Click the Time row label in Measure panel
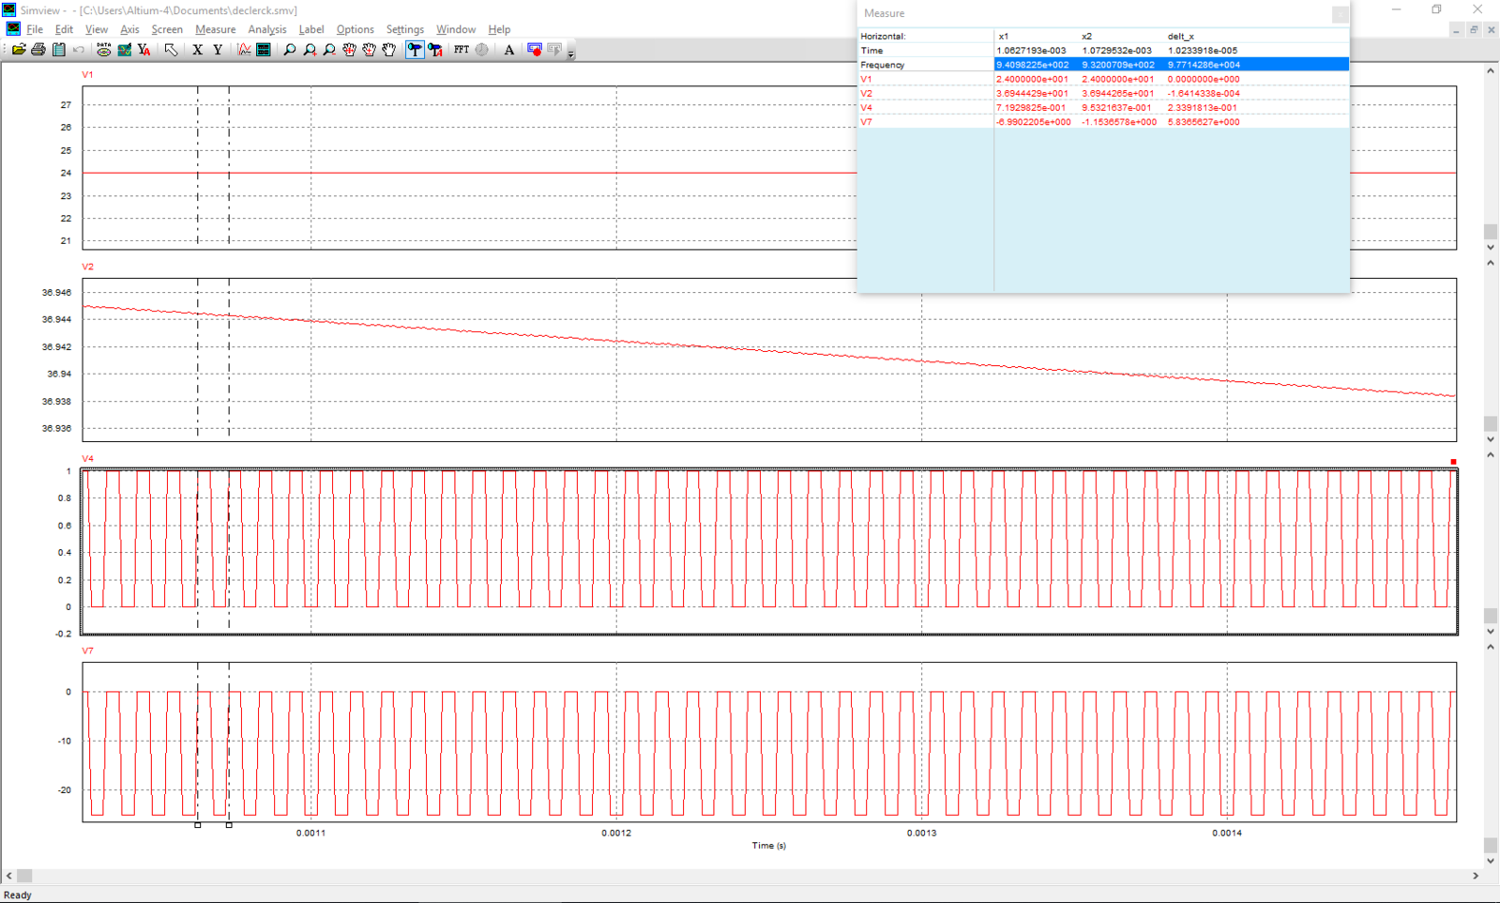Image resolution: width=1500 pixels, height=903 pixels. click(x=872, y=51)
